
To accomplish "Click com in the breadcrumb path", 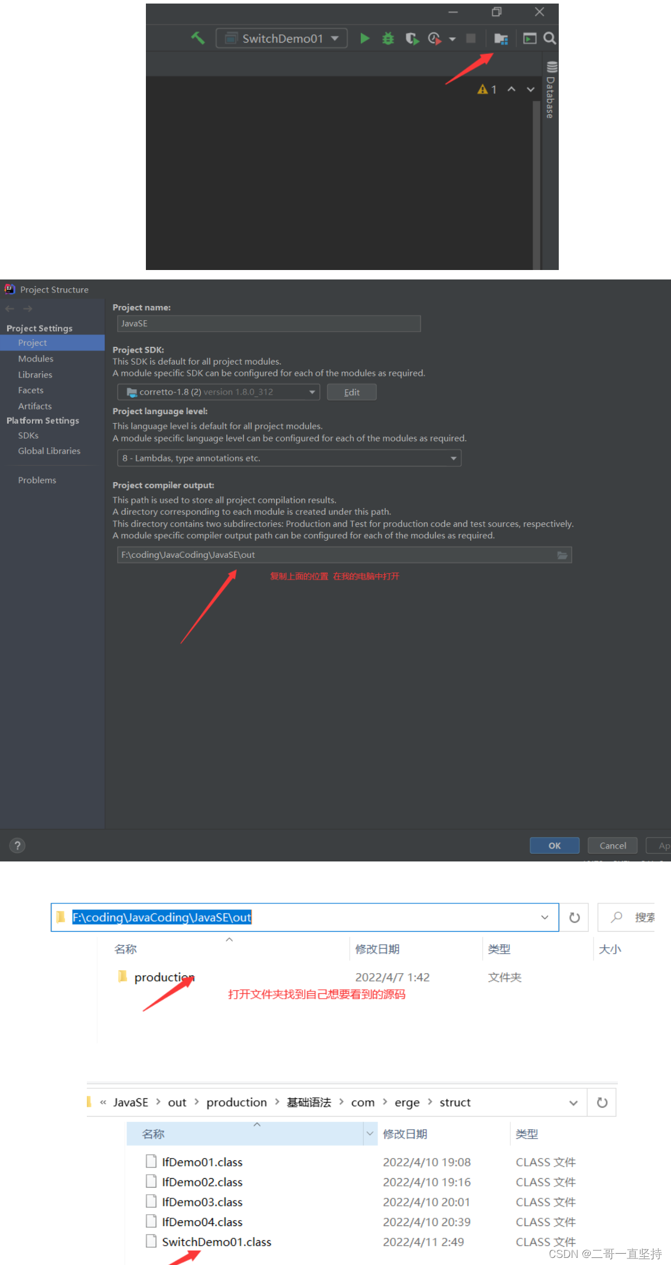I will [363, 1102].
